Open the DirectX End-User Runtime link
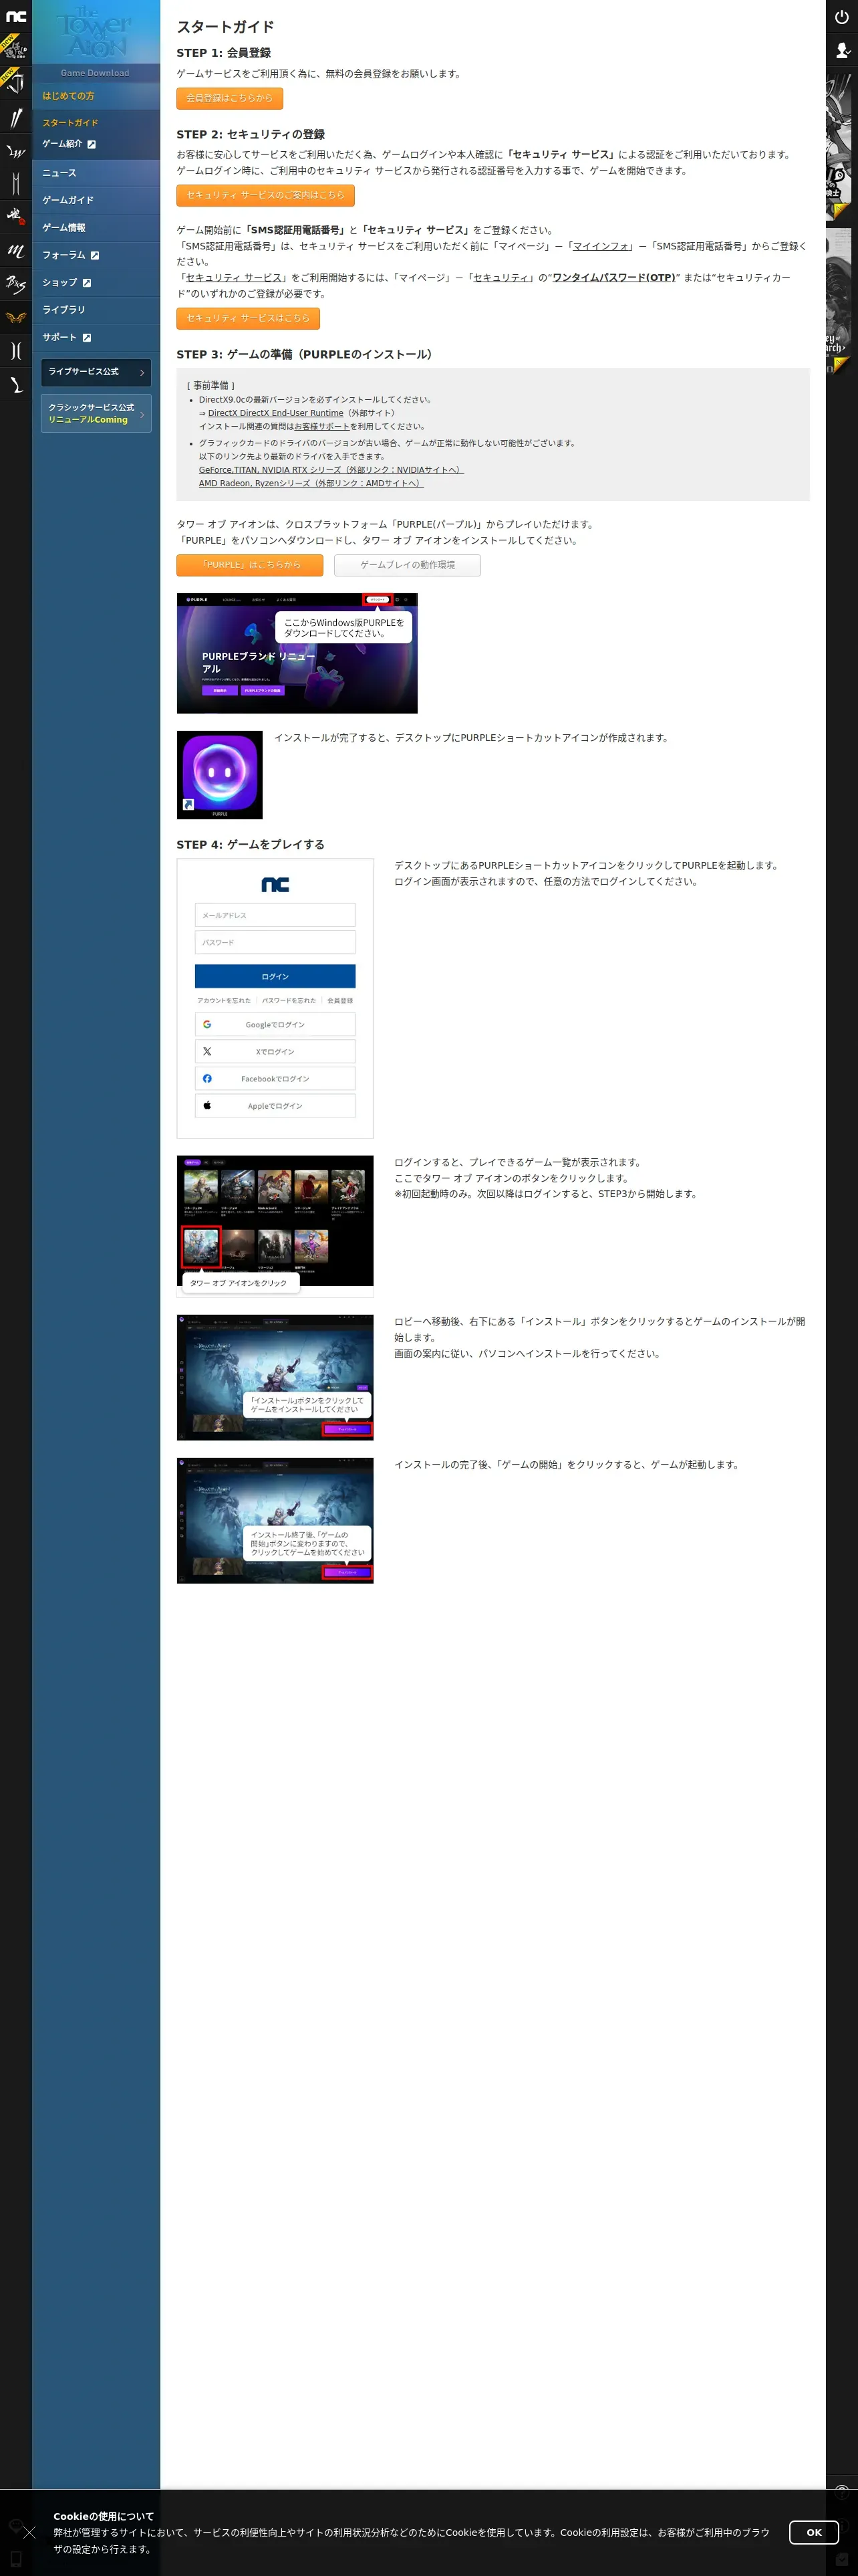The image size is (858, 2576). 276,413
